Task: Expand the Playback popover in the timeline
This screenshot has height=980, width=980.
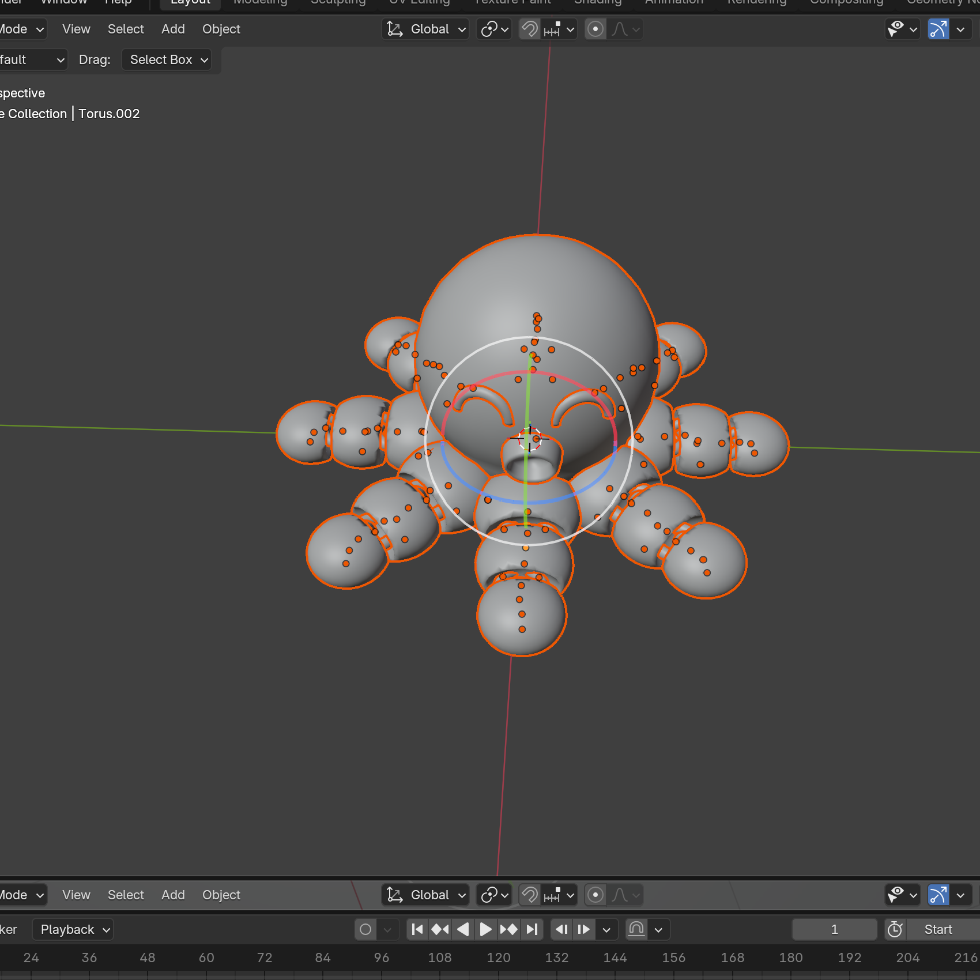Action: pos(73,929)
